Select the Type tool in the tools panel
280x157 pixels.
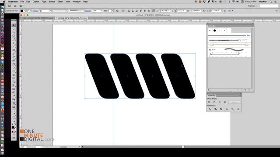tap(14, 43)
